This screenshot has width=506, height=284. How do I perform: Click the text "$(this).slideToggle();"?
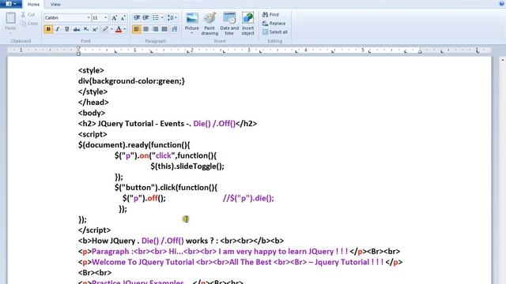click(187, 166)
